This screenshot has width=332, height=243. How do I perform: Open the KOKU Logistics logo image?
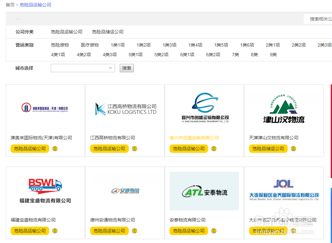point(126,109)
